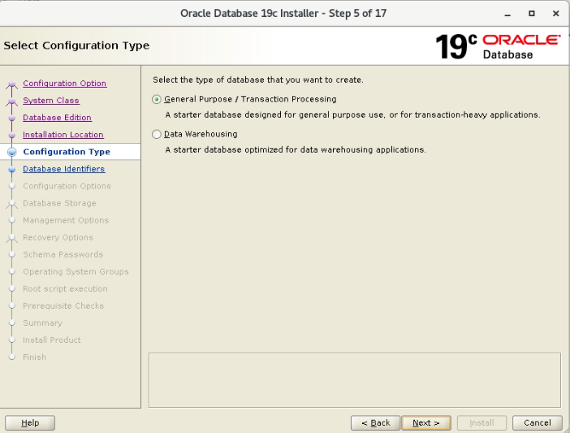Click the step bullet beside Configuration Option
Screen dimensions: 570x433
pos(11,84)
